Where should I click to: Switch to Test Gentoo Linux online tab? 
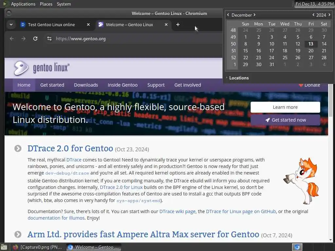[51, 25]
